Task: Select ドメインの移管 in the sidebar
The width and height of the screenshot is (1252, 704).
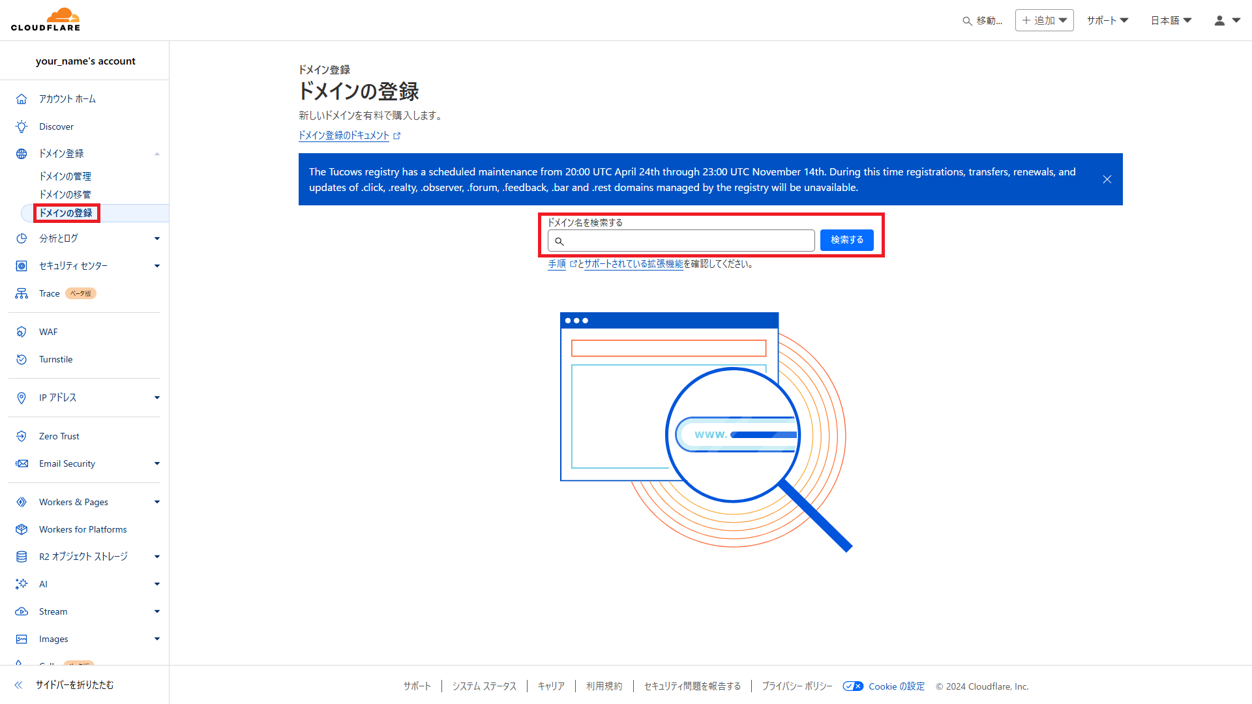Action: [x=65, y=194]
